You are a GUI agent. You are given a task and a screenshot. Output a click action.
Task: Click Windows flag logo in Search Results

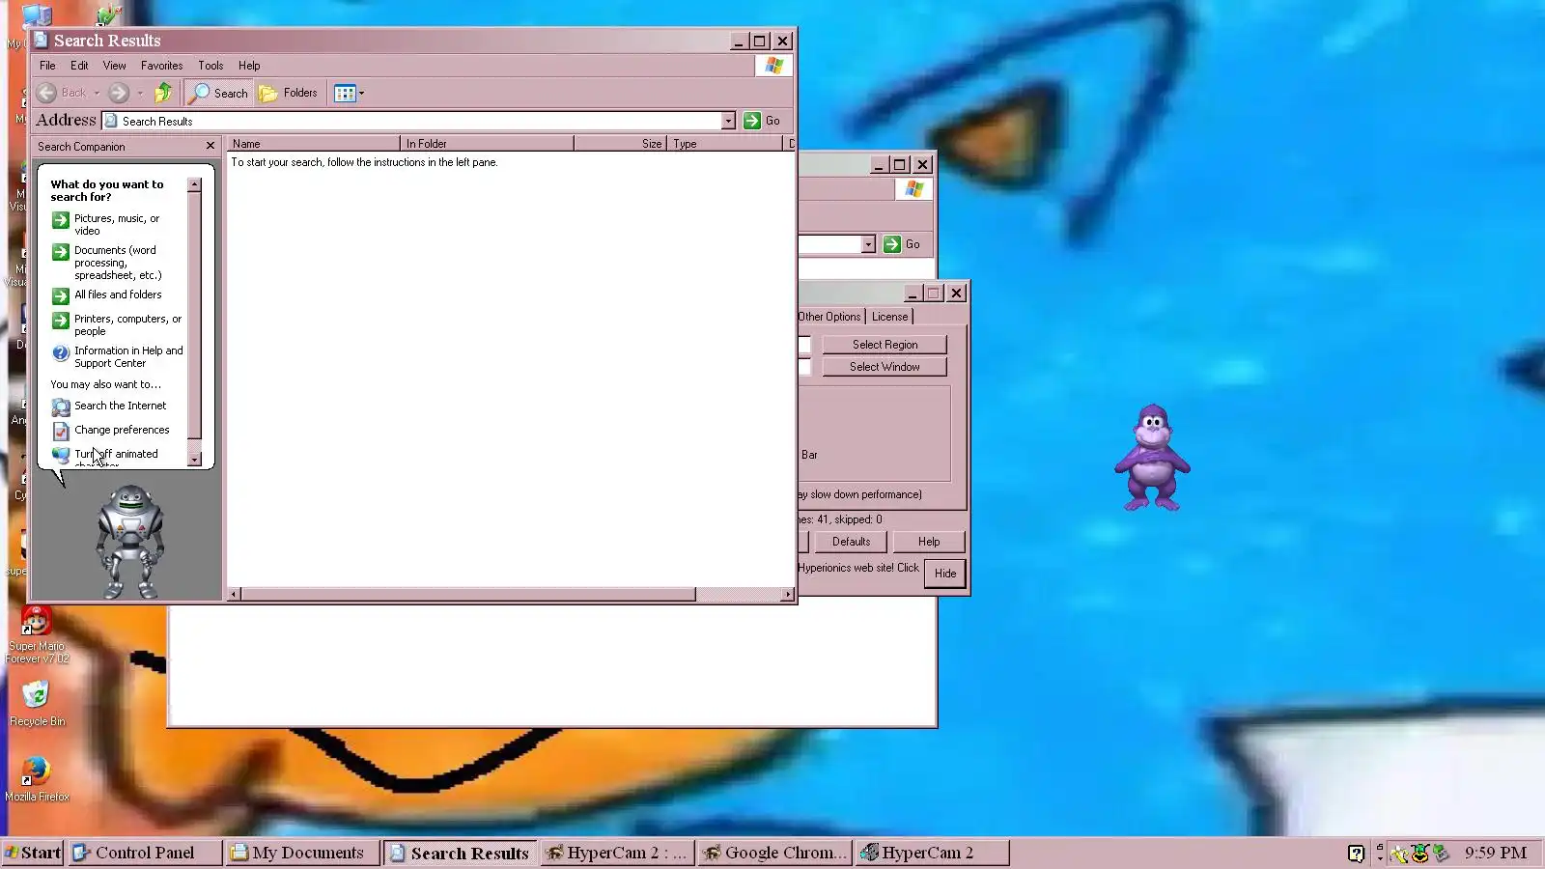[x=774, y=66]
